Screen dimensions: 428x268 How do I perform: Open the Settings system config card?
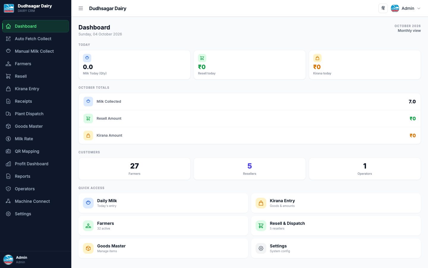tap(336, 248)
